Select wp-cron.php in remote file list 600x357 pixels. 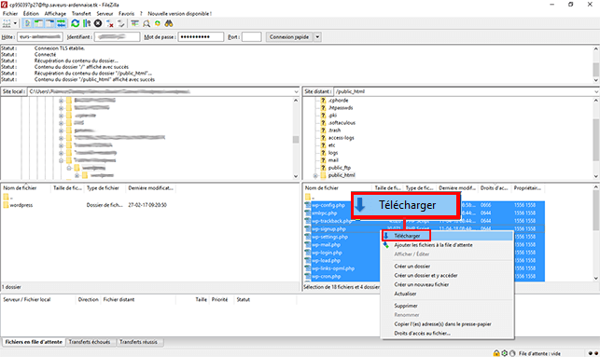coord(326,276)
